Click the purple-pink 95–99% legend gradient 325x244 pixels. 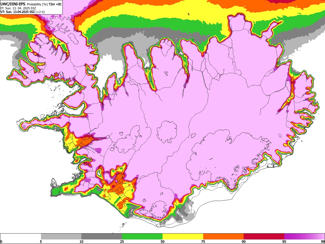coord(304,237)
